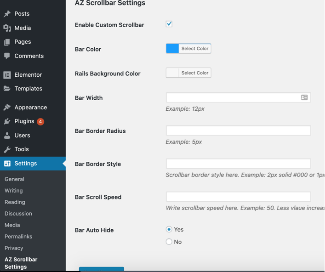Click the Elementor icon in sidebar
Screen dimensions: 325x272
[x=7, y=75]
